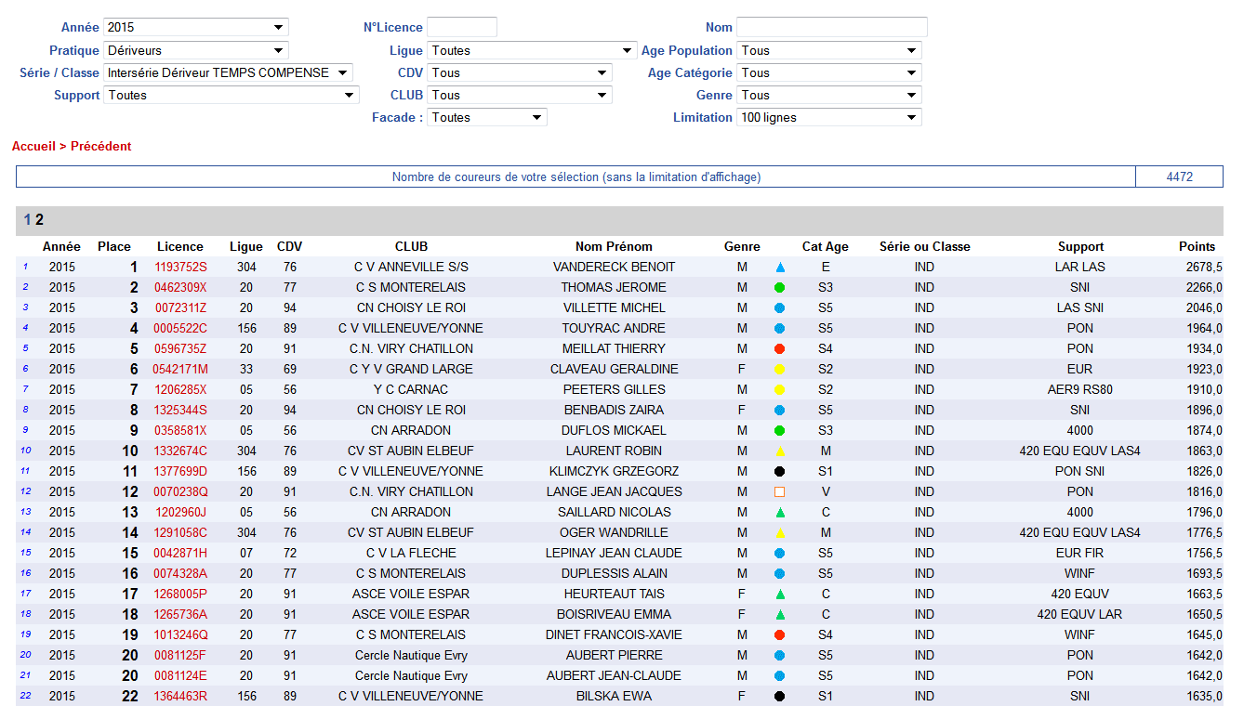Go to the Accueil link
This screenshot has width=1257, height=706.
pyautogui.click(x=33, y=147)
